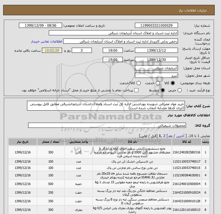Click the شرح کلی نیاز text box

[x=106, y=106]
